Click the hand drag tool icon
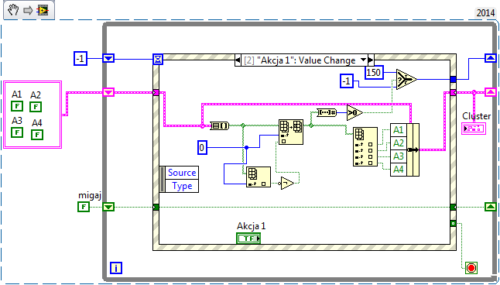500x285 pixels. (13, 10)
